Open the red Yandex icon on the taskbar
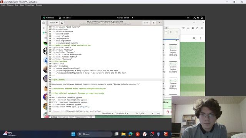This screenshot has height=138, width=246. pyautogui.click(x=138, y=134)
